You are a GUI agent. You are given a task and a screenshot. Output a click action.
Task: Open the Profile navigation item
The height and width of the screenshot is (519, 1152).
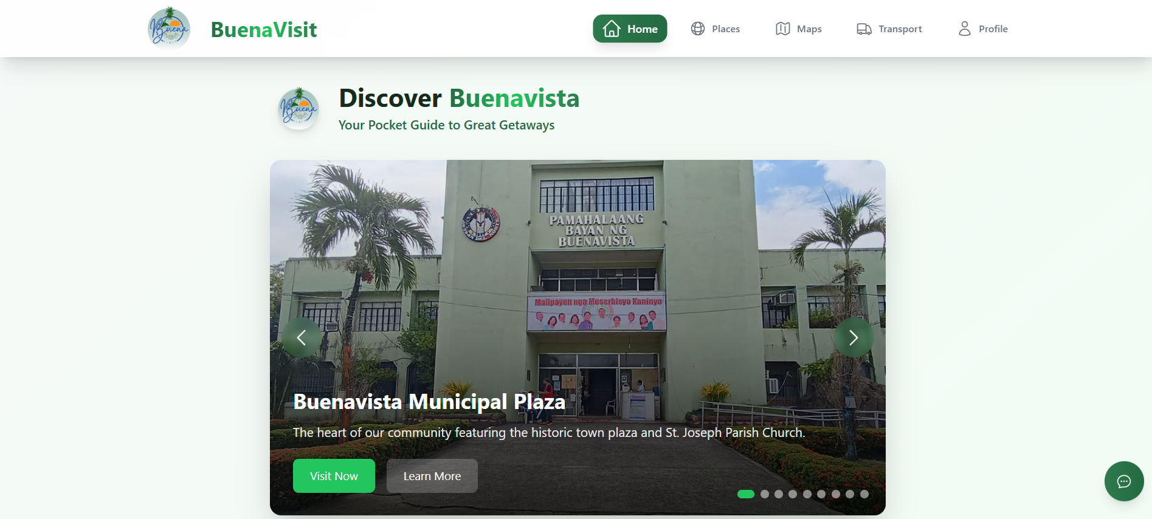[983, 29]
